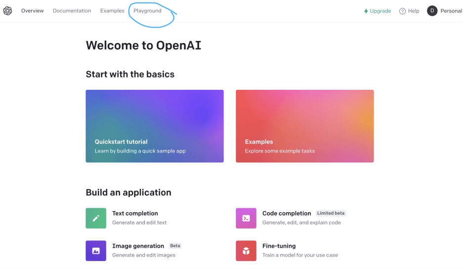Click the OpenAI logo in the header
This screenshot has width=463, height=269.
coord(7,11)
